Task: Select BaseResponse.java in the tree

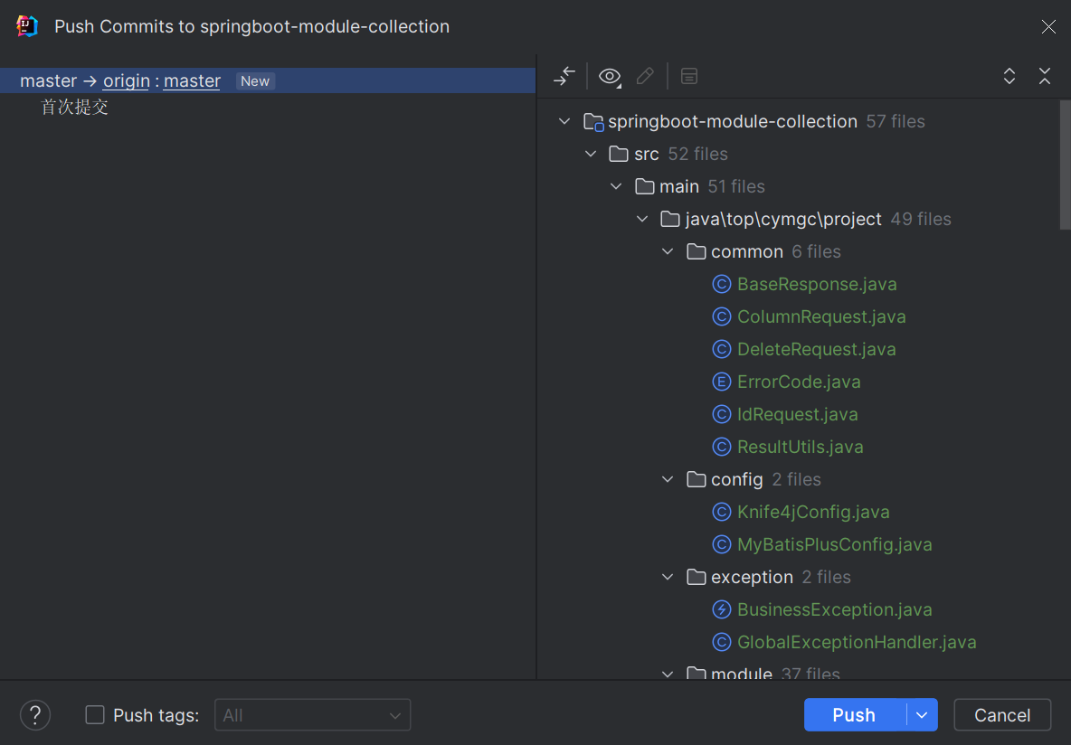Action: point(817,284)
